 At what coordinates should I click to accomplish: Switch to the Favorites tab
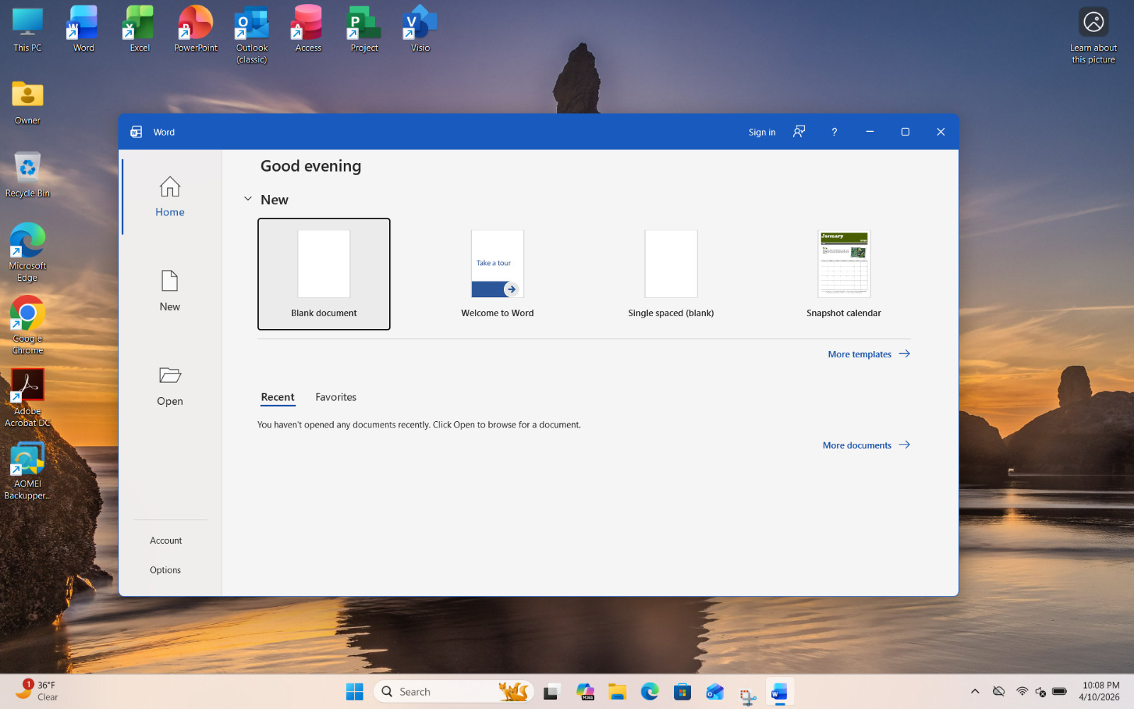pyautogui.click(x=336, y=397)
